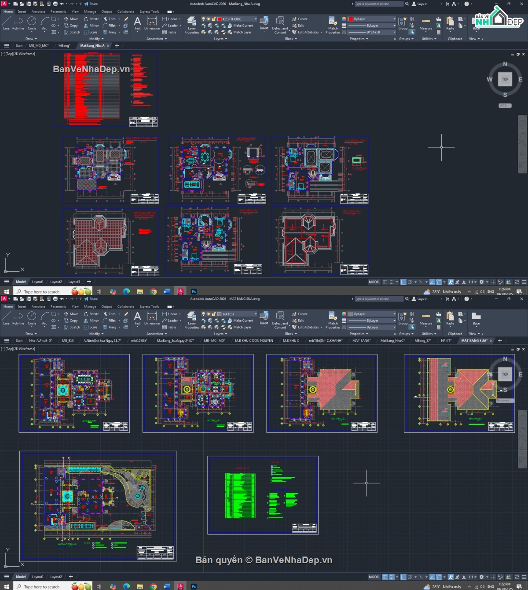Viewport: 528px width, 590px height.
Task: Click Sign In in the MatBang_Nha A window
Action: coord(420,4)
